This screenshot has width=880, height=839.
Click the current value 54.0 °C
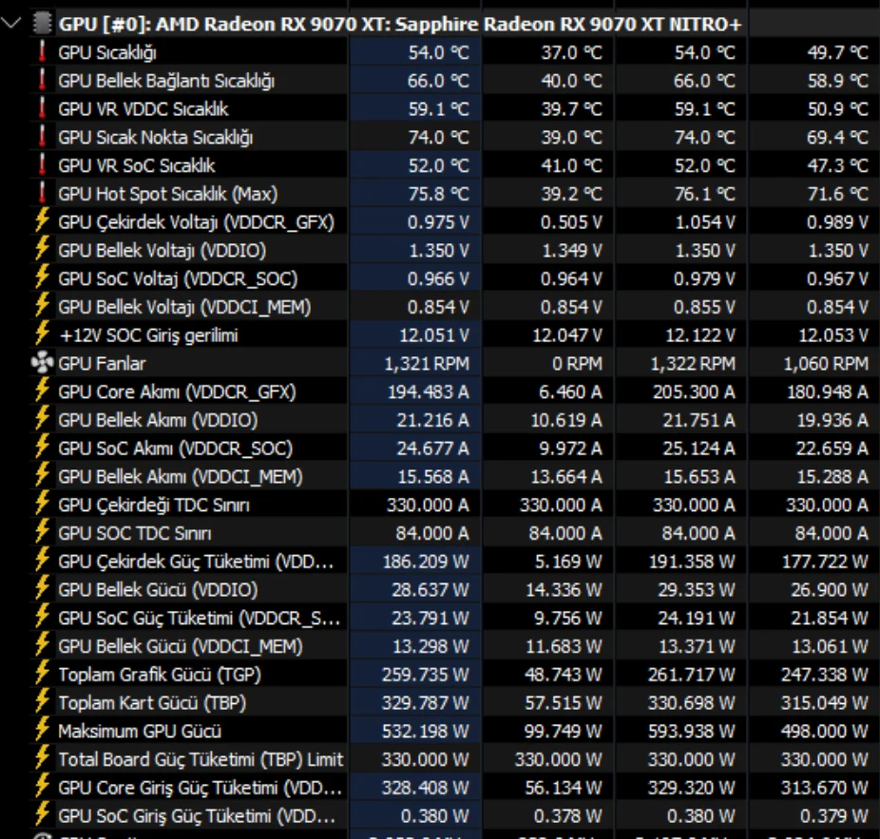[x=438, y=53]
